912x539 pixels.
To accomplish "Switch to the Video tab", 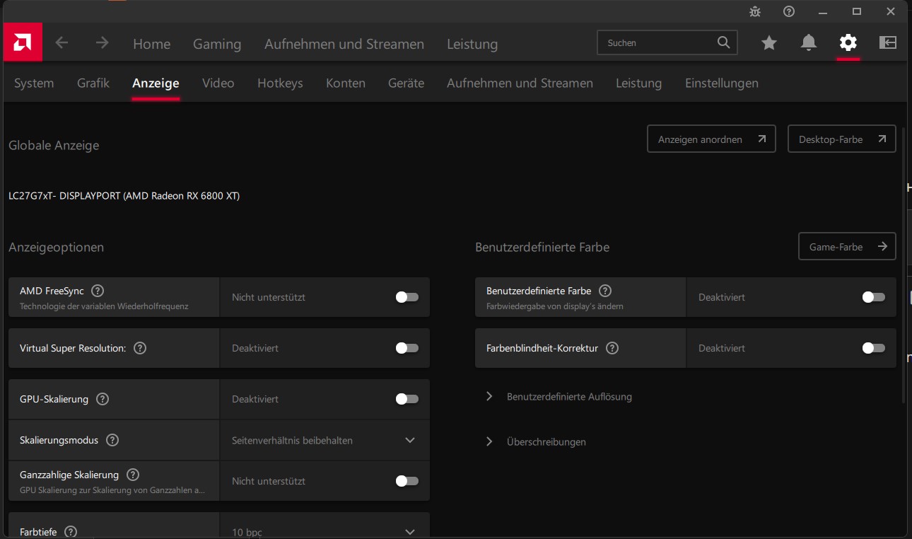I will pyautogui.click(x=218, y=83).
